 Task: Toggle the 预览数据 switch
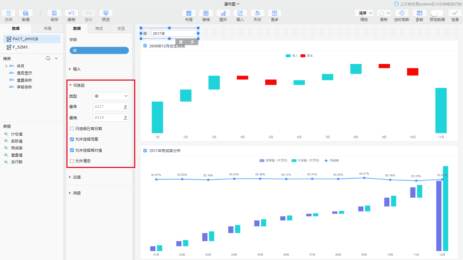point(437,13)
